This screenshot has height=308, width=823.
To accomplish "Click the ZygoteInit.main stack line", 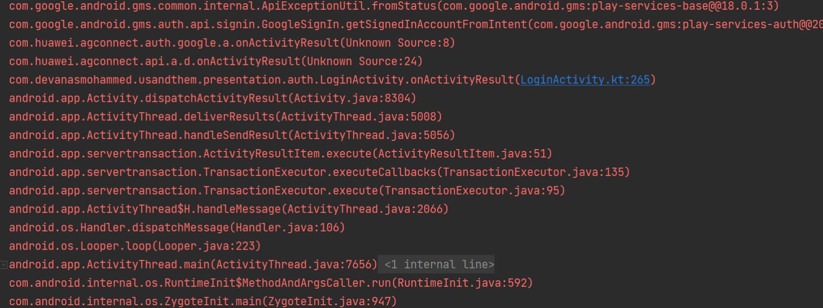I will point(202,302).
